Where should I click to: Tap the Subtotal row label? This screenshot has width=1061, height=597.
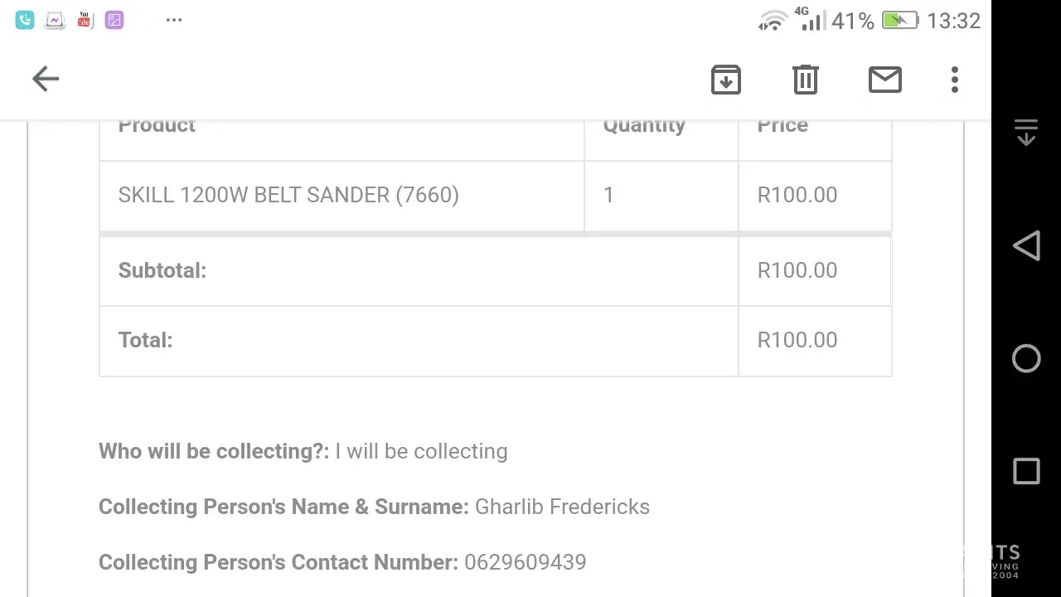162,270
